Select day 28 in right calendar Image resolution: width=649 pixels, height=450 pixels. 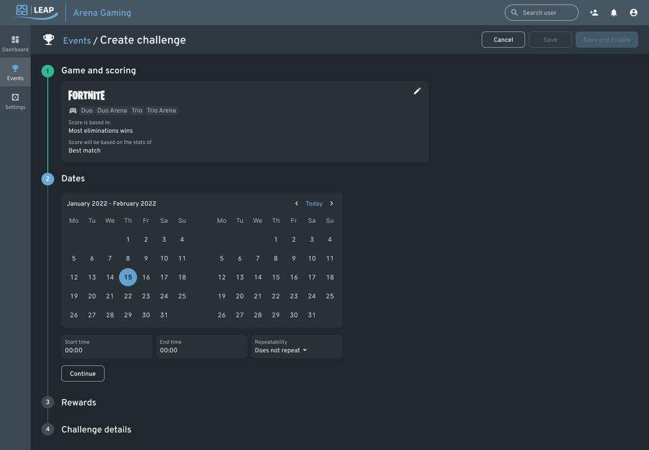tap(258, 315)
